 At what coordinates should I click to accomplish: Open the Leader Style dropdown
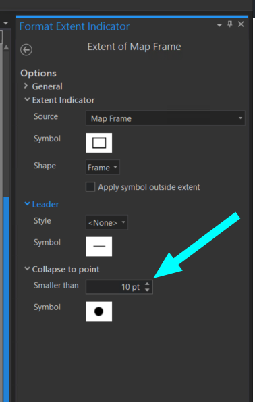pos(107,222)
